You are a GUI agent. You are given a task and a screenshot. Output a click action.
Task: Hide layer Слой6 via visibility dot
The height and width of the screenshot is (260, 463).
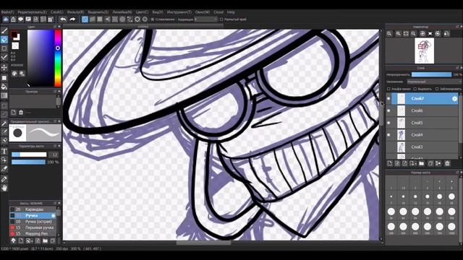click(x=388, y=110)
